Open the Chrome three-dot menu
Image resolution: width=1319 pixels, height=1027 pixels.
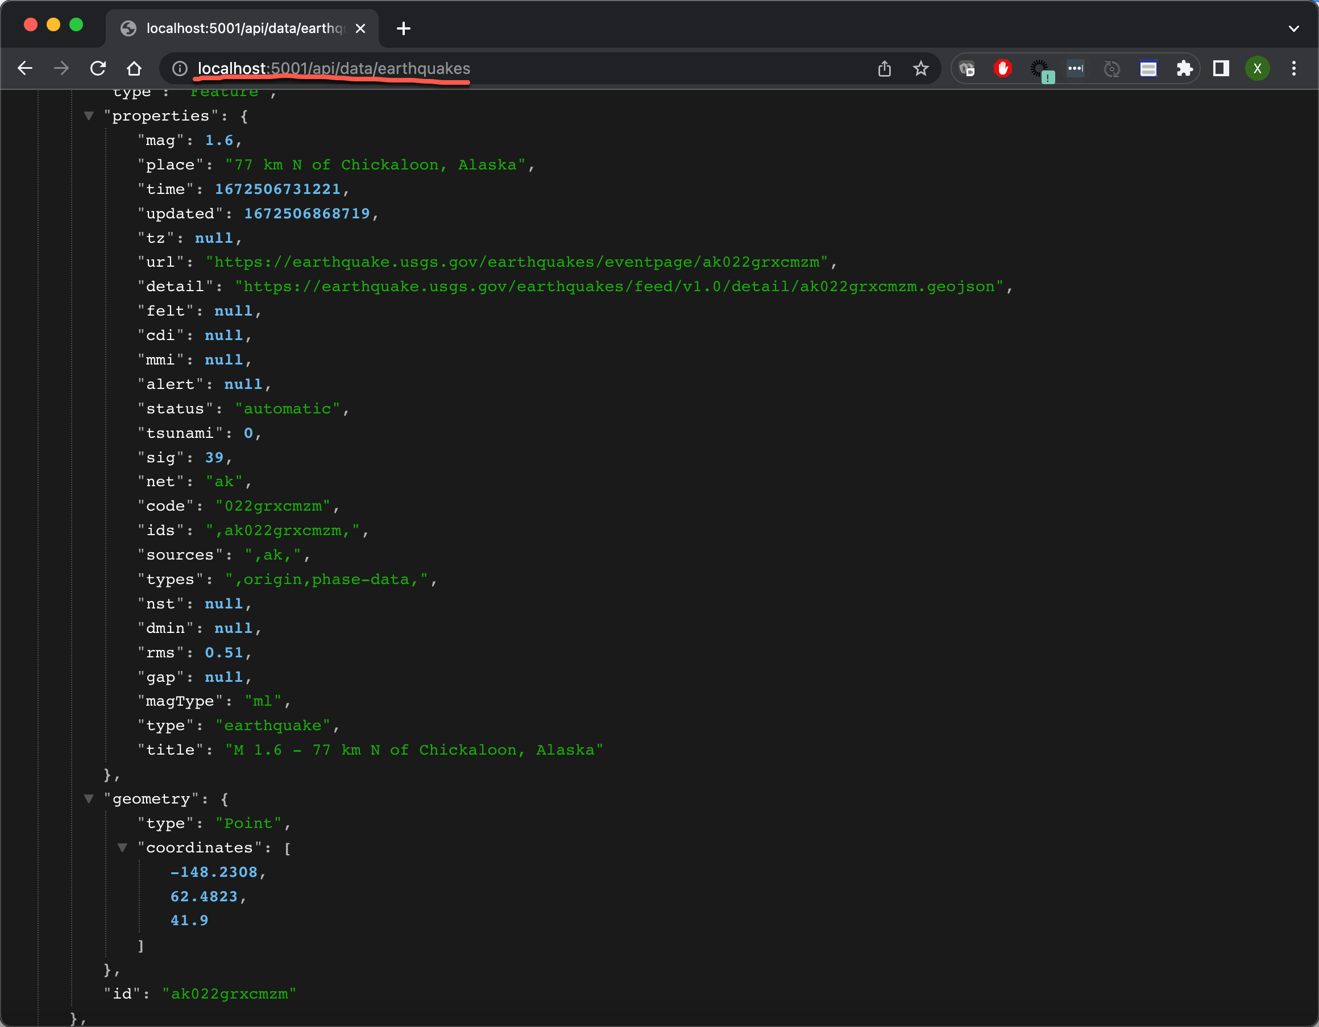[1293, 68]
